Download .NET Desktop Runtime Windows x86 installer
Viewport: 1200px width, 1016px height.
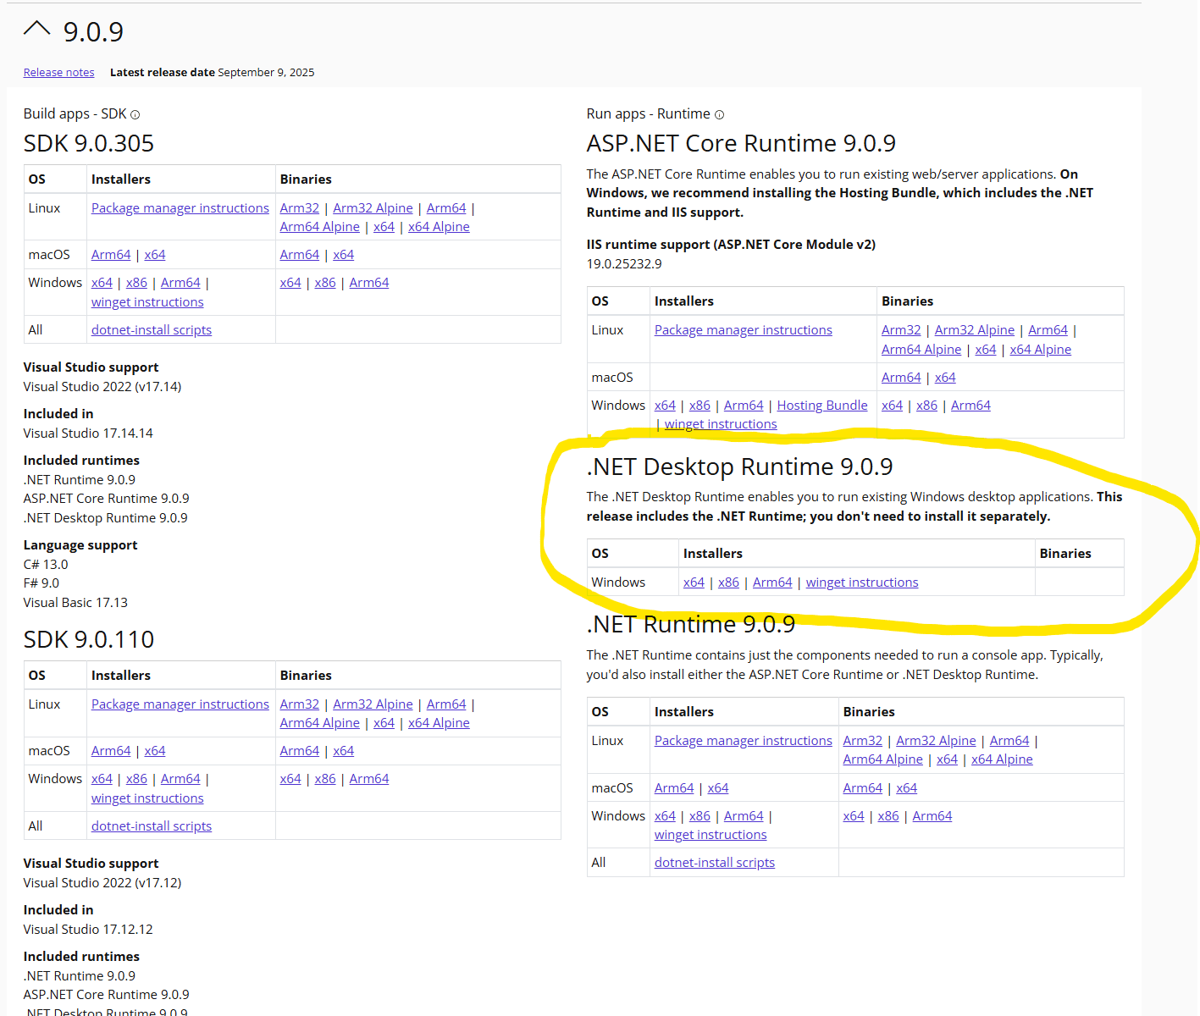tap(728, 583)
